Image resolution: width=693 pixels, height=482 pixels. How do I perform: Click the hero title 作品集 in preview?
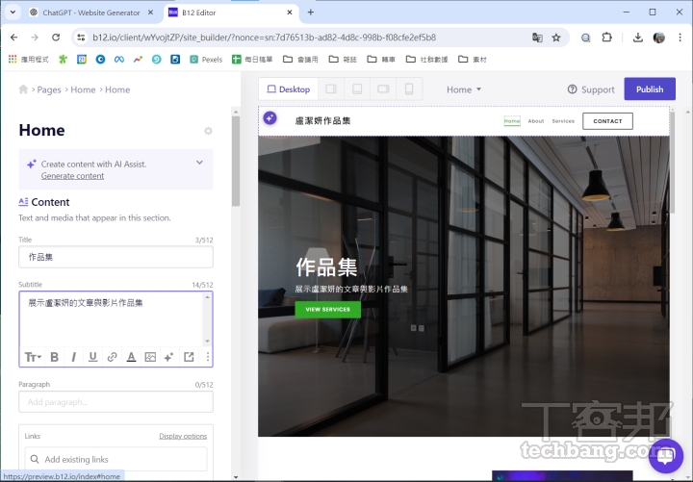[x=326, y=267]
